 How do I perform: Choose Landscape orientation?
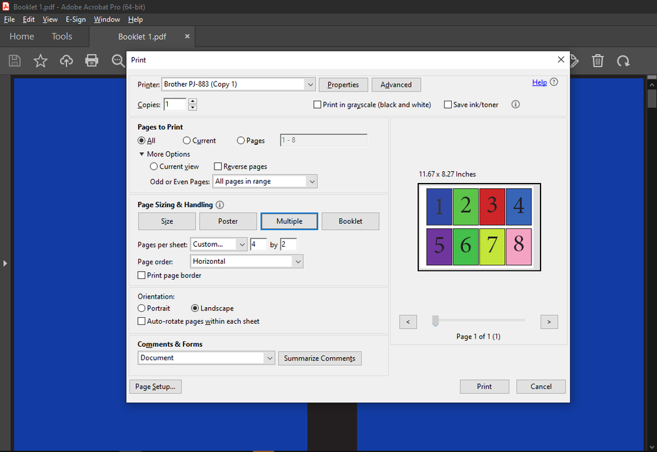(195, 308)
